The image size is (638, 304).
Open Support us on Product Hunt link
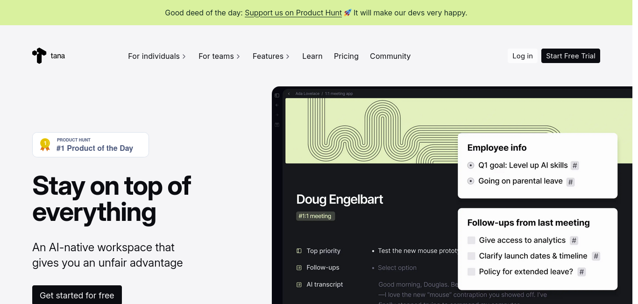pos(293,13)
